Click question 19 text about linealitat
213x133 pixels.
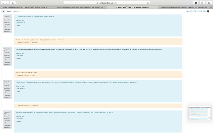[76, 82]
